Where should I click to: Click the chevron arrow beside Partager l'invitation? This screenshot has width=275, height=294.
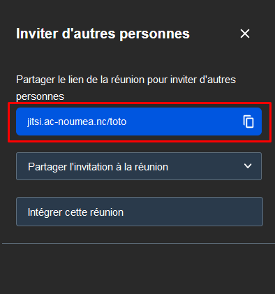pos(248,166)
